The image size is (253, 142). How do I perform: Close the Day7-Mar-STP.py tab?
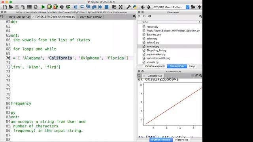click(x=78, y=17)
